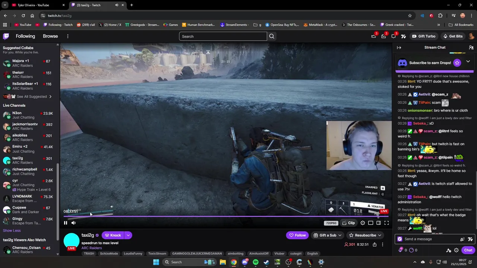Open the Whispers speech bubble icon
Viewport: 477px width, 268px height.
[x=394, y=36]
